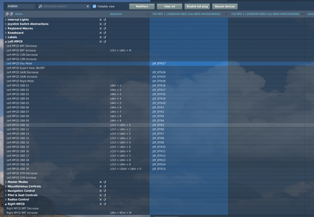Reset Labels category to default
The height and width of the screenshot is (217, 314).
[105, 37]
